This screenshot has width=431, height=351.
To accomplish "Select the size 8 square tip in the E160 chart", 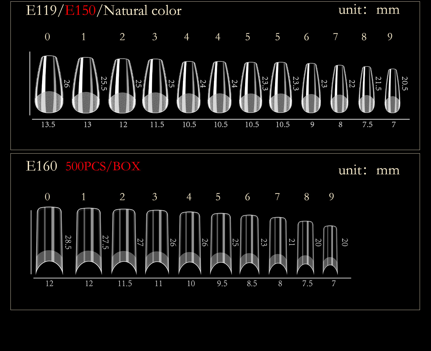I will click(x=305, y=248).
